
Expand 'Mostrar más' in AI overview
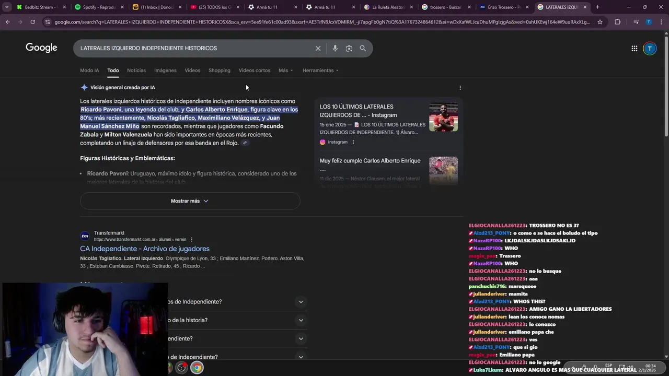(190, 201)
